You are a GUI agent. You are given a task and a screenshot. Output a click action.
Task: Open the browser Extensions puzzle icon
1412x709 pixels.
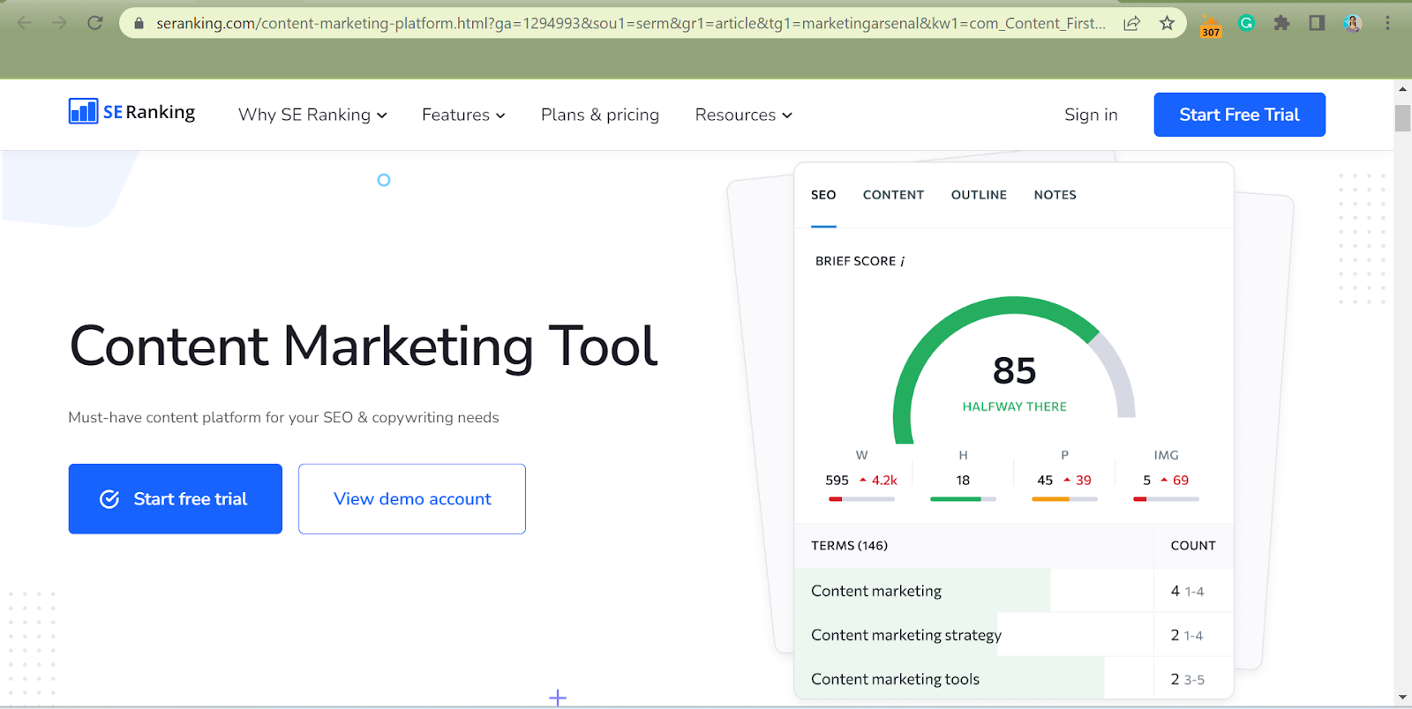coord(1281,23)
